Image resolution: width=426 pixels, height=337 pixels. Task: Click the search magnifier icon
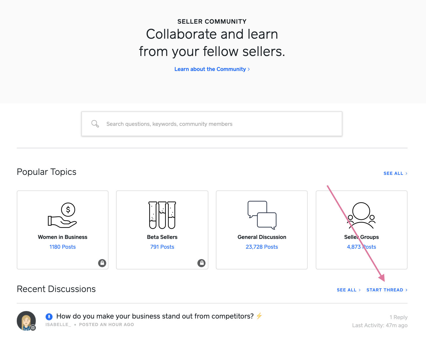click(95, 124)
